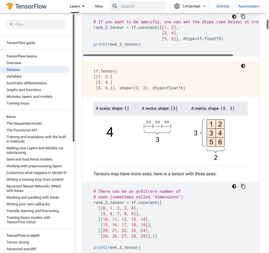
Task: Open the Overview page
Action: coord(14,63)
